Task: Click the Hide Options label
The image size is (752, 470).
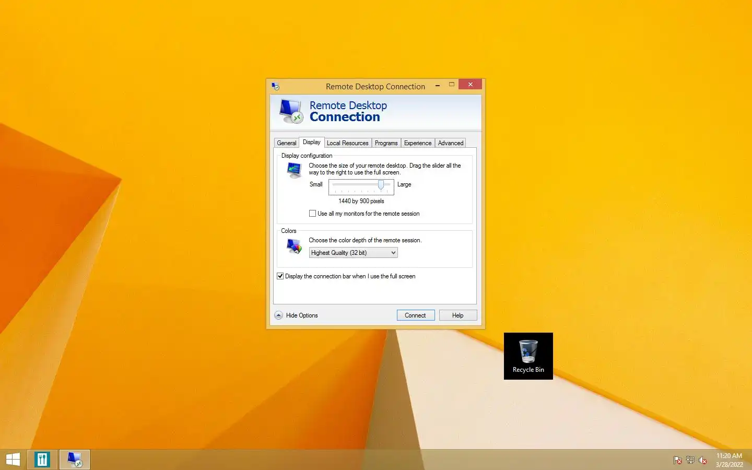Action: [x=302, y=315]
